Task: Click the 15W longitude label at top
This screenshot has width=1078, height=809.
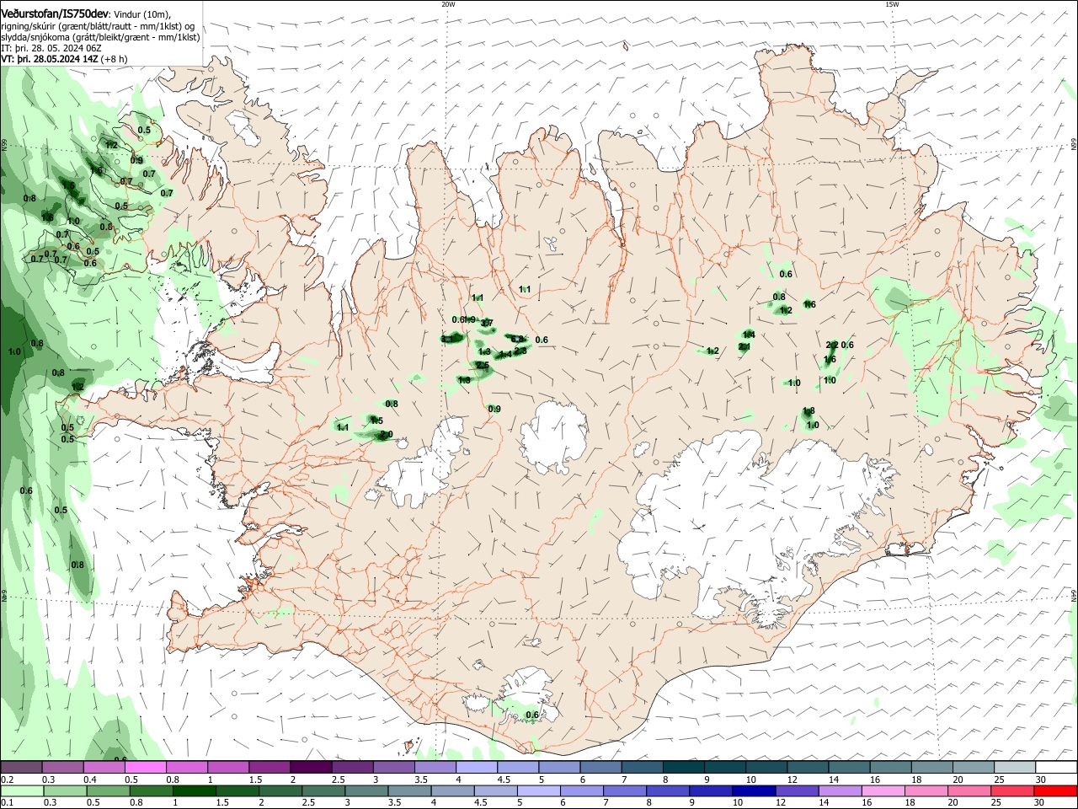Action: point(892,4)
